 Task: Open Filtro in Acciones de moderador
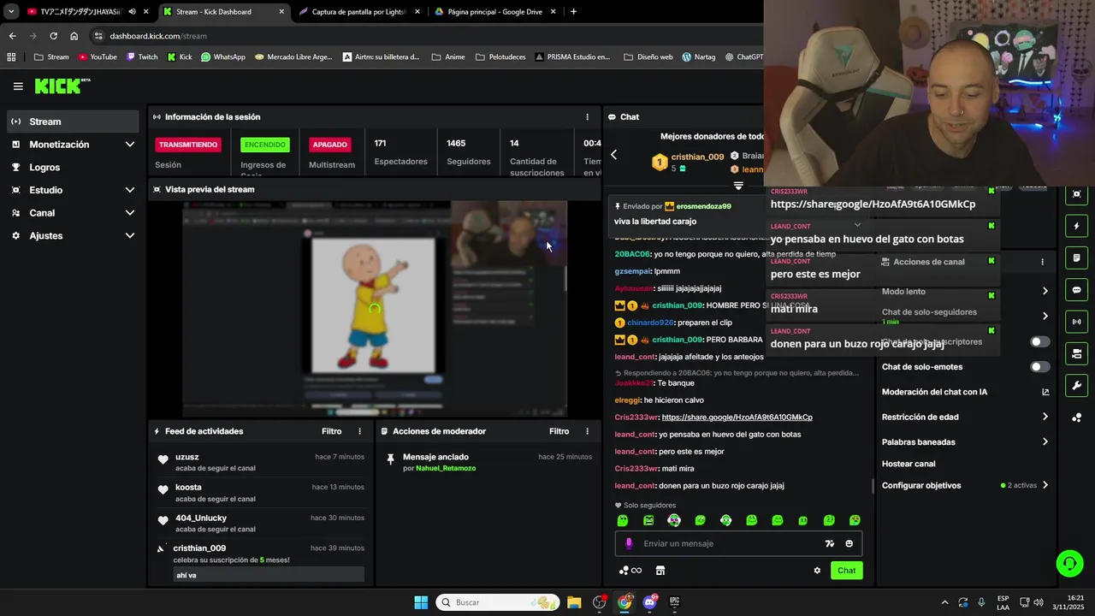click(559, 431)
